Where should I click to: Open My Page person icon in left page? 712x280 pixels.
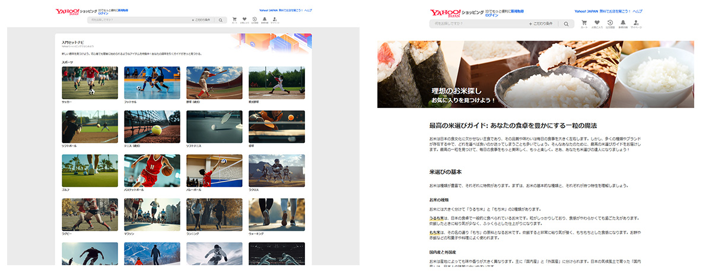point(275,20)
